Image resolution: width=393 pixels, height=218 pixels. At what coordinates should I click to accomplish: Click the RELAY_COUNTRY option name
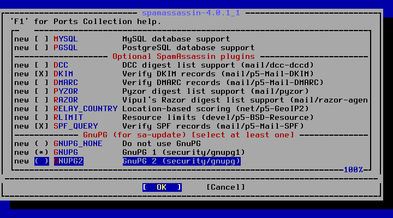pos(86,109)
